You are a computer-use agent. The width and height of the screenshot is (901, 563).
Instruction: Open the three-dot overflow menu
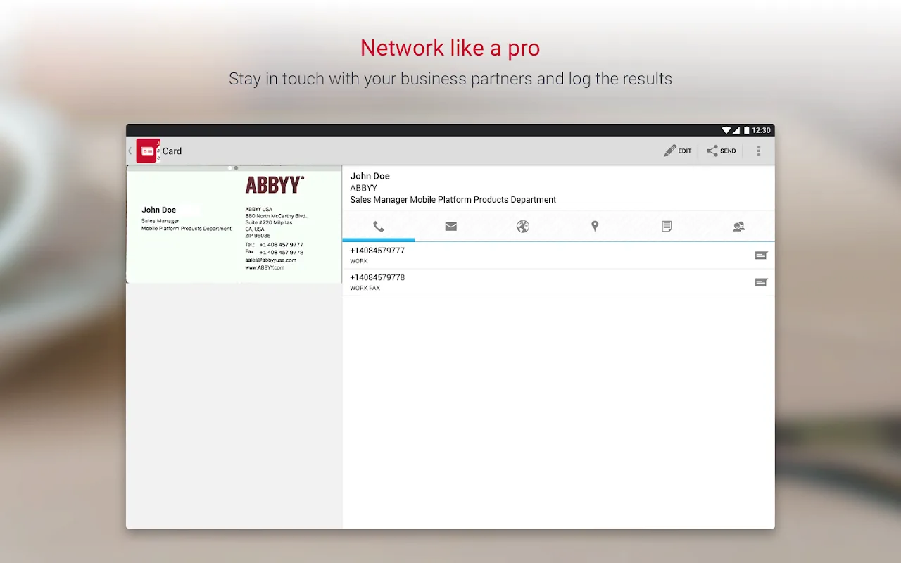click(758, 151)
